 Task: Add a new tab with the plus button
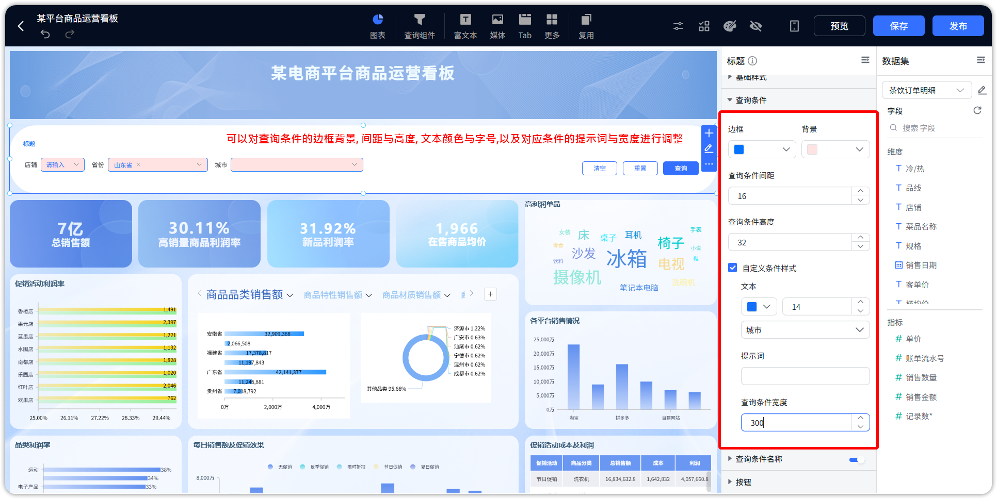(x=490, y=294)
